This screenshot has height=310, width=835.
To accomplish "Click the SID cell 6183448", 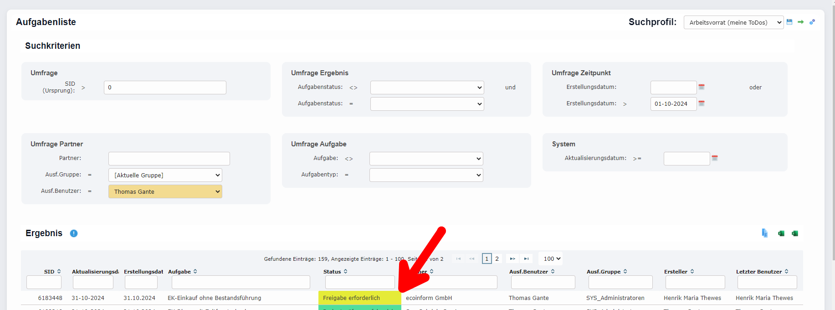I will (50, 298).
